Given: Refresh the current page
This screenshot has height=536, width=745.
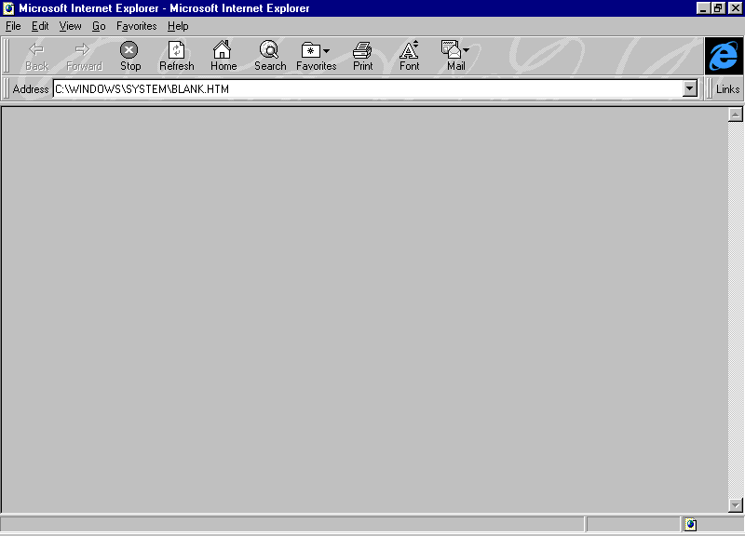Looking at the screenshot, I should 176,56.
